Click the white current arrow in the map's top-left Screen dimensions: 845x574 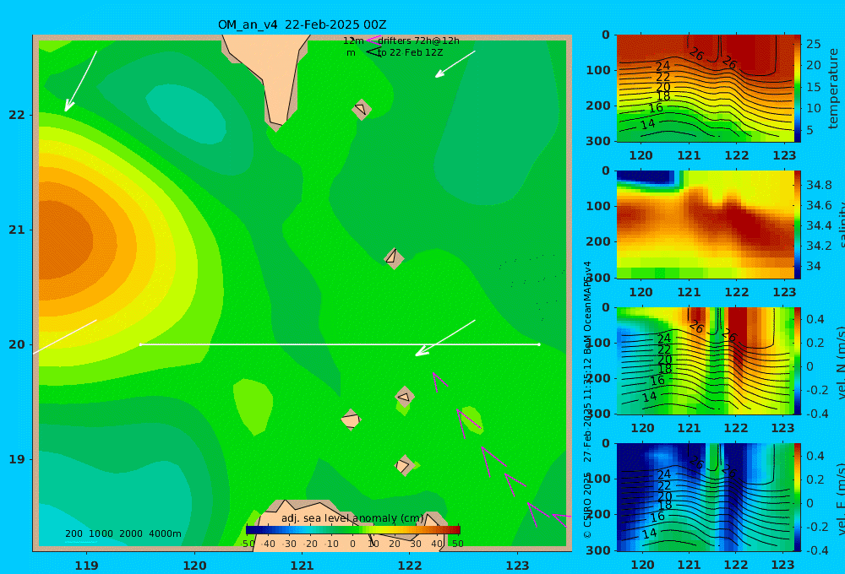pyautogui.click(x=81, y=81)
